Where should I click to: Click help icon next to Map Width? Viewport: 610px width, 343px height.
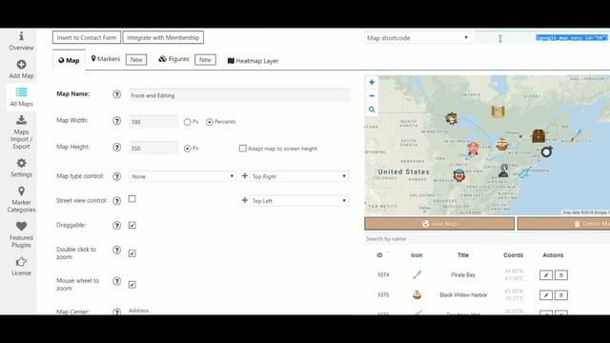tap(116, 121)
